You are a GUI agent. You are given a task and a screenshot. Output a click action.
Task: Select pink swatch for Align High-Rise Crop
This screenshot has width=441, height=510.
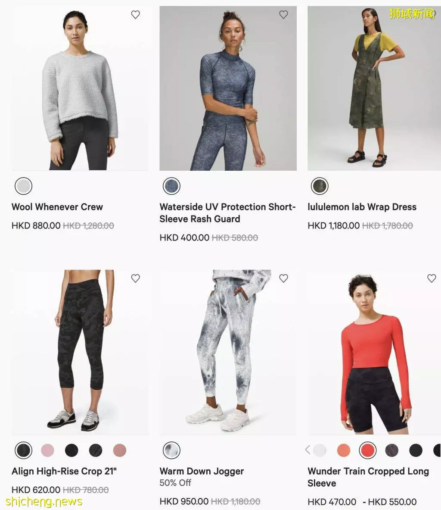pyautogui.click(x=47, y=451)
